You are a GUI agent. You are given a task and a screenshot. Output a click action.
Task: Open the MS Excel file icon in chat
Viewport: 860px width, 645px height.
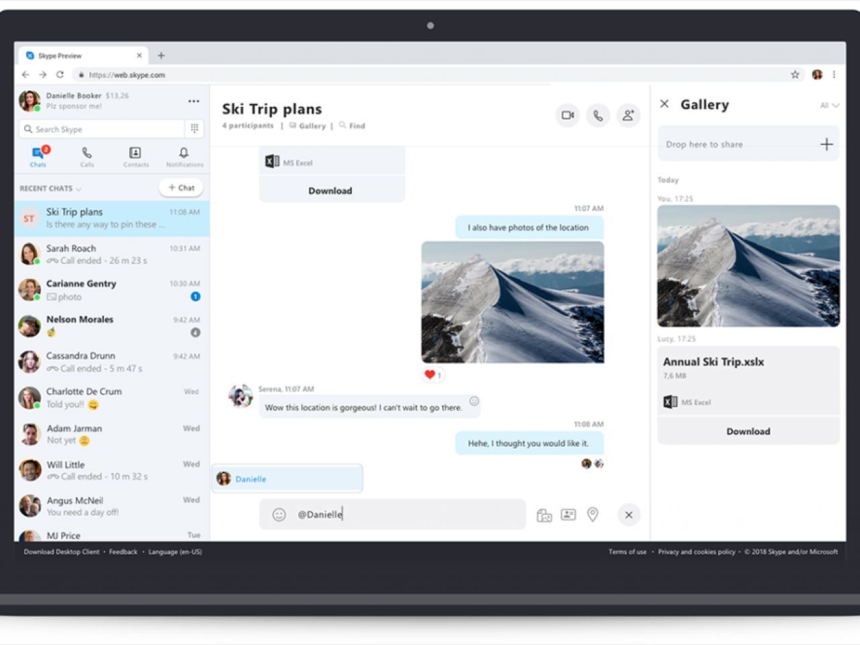coord(272,162)
